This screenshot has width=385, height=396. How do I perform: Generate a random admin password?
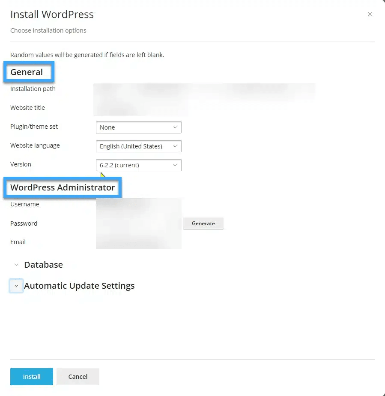pos(203,223)
